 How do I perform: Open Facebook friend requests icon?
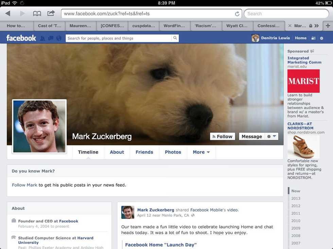pyautogui.click(x=42, y=38)
